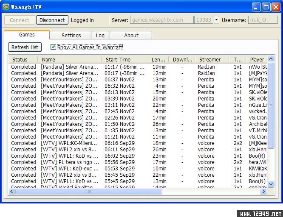Select MeetYourMakers game at 03:39 Nov02
The image size is (283, 217).
[138, 99]
